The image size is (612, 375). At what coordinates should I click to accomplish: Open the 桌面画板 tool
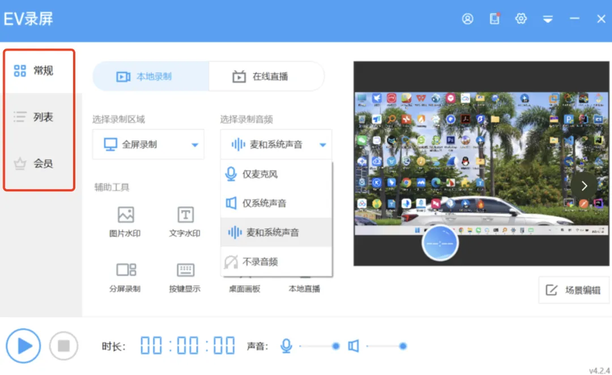[244, 288]
